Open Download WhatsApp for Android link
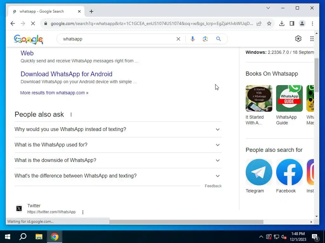Screen dimensions: 325x243 click(x=66, y=74)
